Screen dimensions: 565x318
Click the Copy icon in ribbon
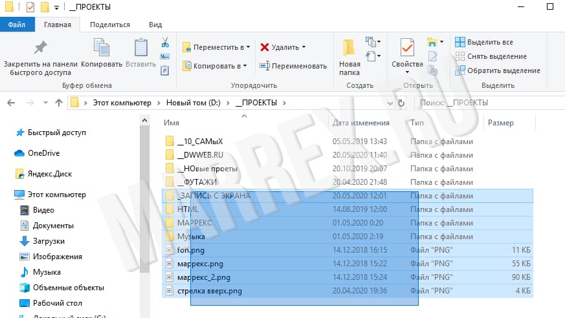coord(102,47)
